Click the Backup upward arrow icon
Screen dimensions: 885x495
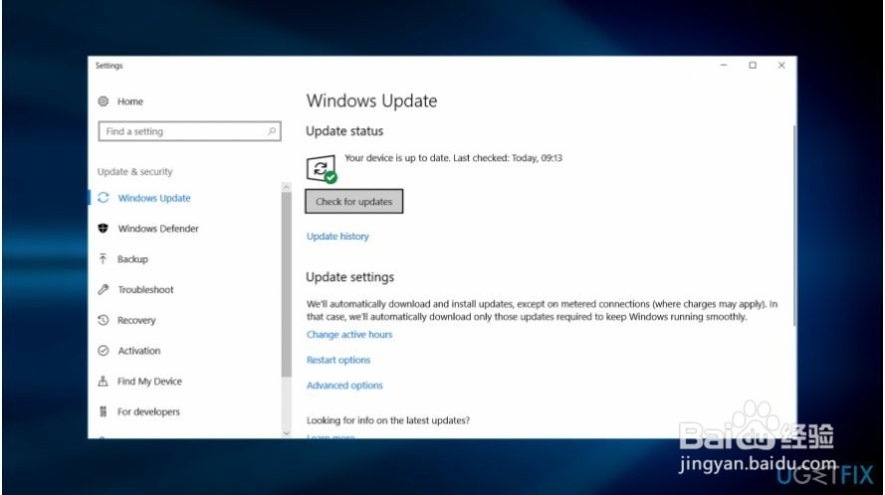click(103, 258)
